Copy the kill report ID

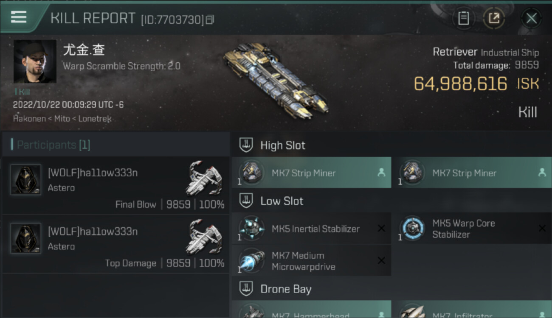click(x=210, y=20)
